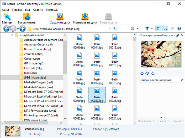Screen dimensions: 185x138
Task: Collapse the $ Глубокий анализ node
Action: point(12,35)
